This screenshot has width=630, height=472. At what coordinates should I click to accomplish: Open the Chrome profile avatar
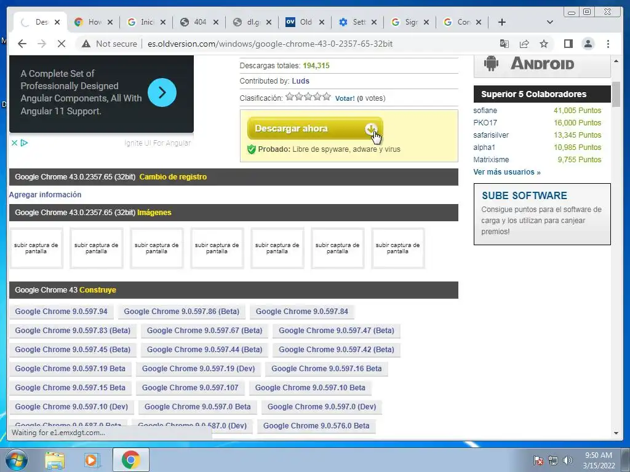(588, 44)
